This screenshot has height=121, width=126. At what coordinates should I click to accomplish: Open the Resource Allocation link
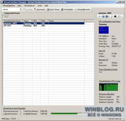(x=107, y=94)
